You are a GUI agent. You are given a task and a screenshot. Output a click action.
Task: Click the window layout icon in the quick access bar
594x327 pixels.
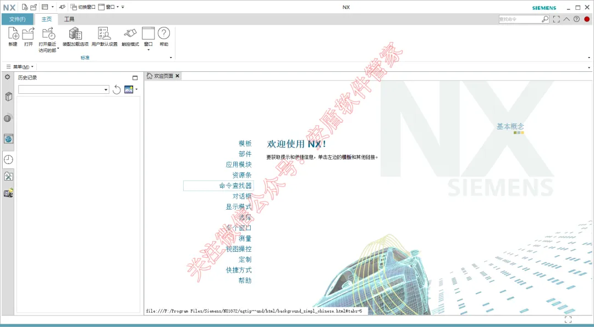click(x=45, y=7)
